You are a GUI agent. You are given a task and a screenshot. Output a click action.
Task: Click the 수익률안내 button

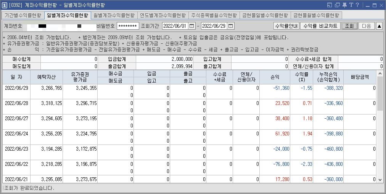(286, 26)
